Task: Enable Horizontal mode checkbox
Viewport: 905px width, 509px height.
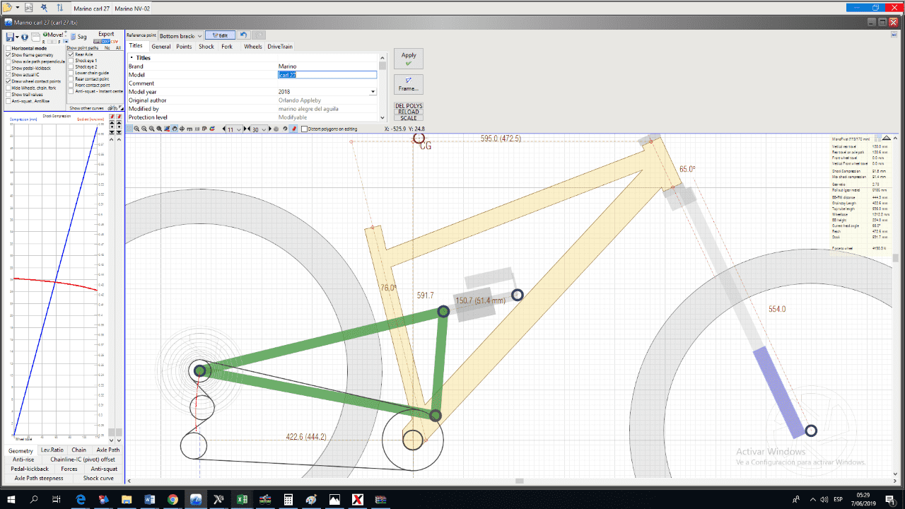Action: tap(8, 49)
